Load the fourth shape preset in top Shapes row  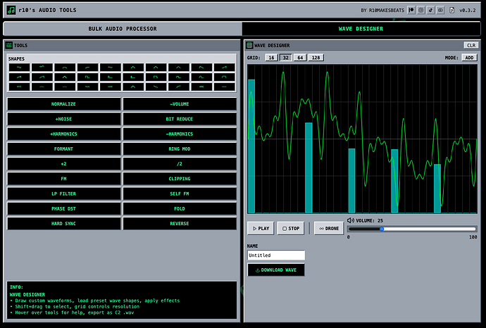click(x=88, y=67)
